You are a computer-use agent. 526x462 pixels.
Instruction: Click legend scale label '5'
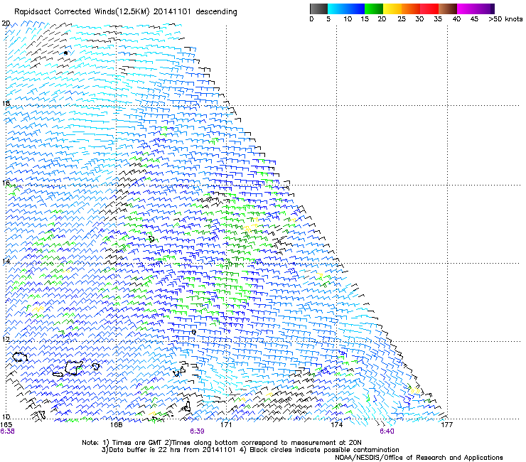coord(328,19)
